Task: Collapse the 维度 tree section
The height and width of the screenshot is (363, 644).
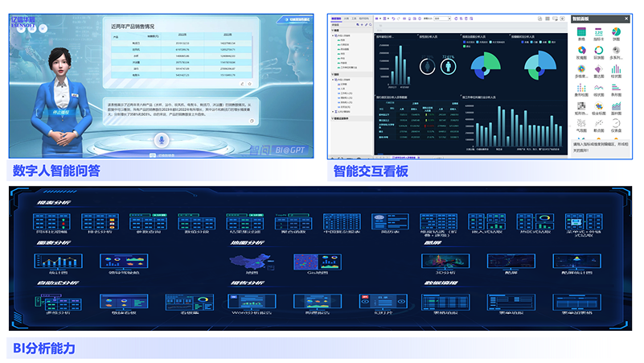Action: click(x=334, y=29)
